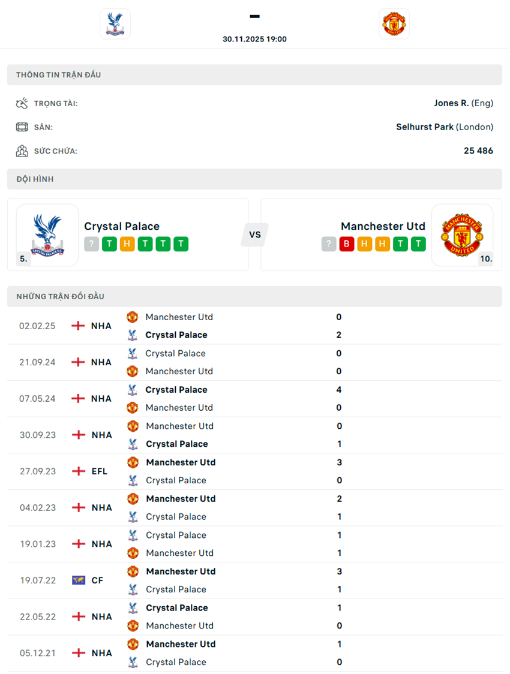
Task: Click the Manchester Utd crest in the ĐỘI HÌNH card
Action: (463, 234)
